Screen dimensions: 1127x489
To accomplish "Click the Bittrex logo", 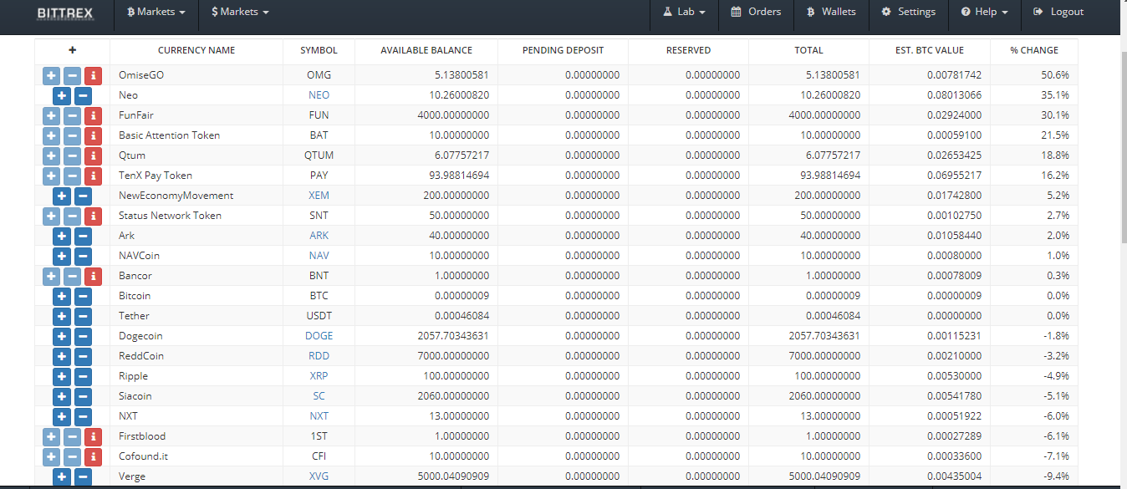I will click(x=65, y=13).
